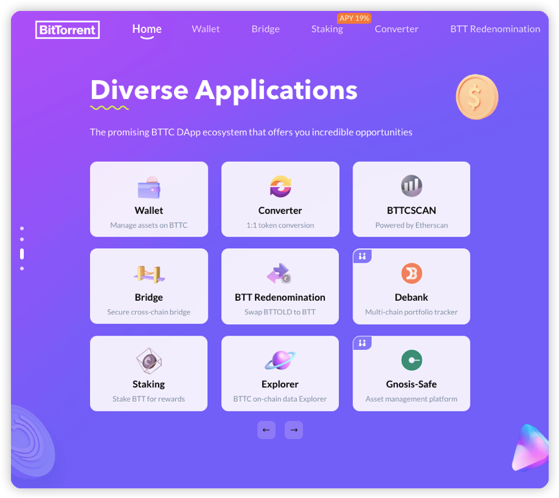Open the Debank card title

click(411, 298)
